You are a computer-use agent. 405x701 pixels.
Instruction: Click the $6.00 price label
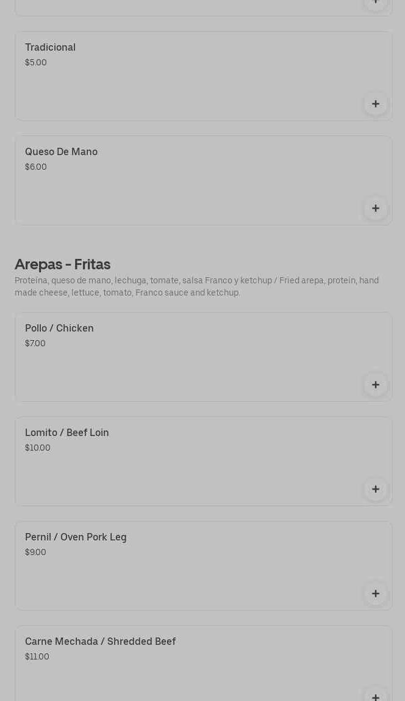pos(36,167)
